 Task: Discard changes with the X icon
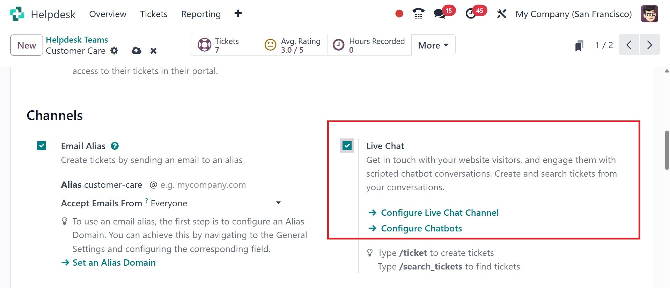coord(153,51)
